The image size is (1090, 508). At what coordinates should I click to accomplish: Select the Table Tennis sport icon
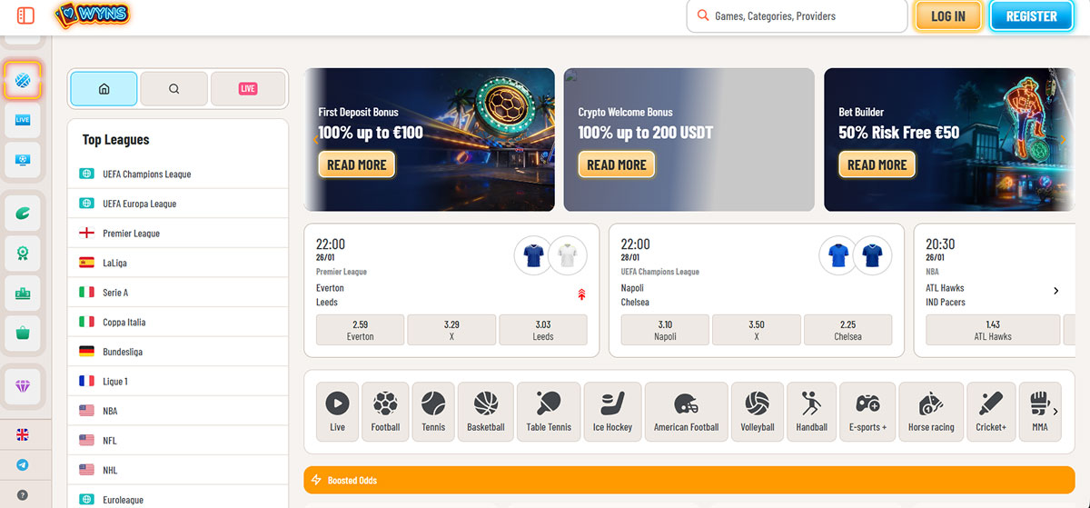tap(549, 412)
